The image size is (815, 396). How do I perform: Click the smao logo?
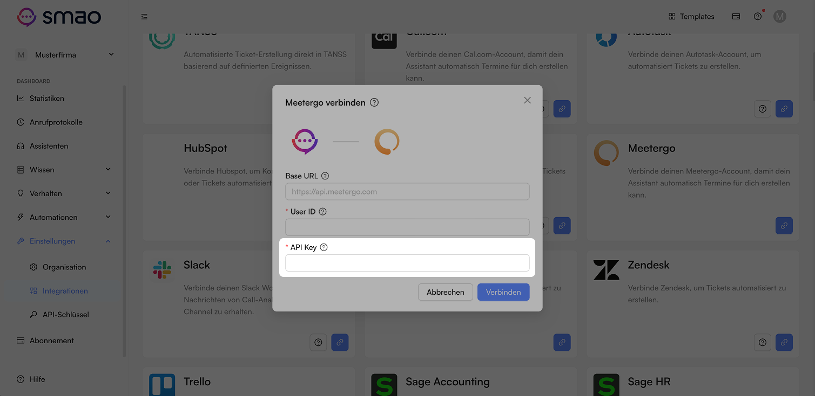(59, 17)
